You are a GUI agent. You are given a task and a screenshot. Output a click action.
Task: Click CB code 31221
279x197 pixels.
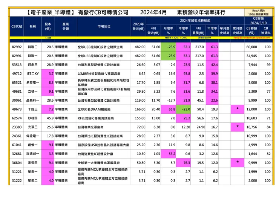coord(17,172)
